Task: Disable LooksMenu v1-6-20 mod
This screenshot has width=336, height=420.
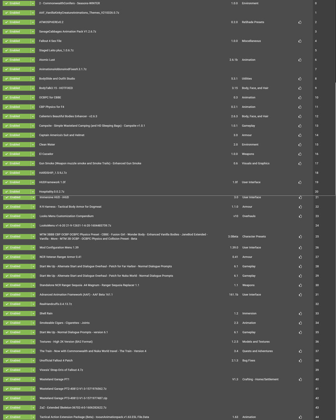Action: (x=17, y=226)
